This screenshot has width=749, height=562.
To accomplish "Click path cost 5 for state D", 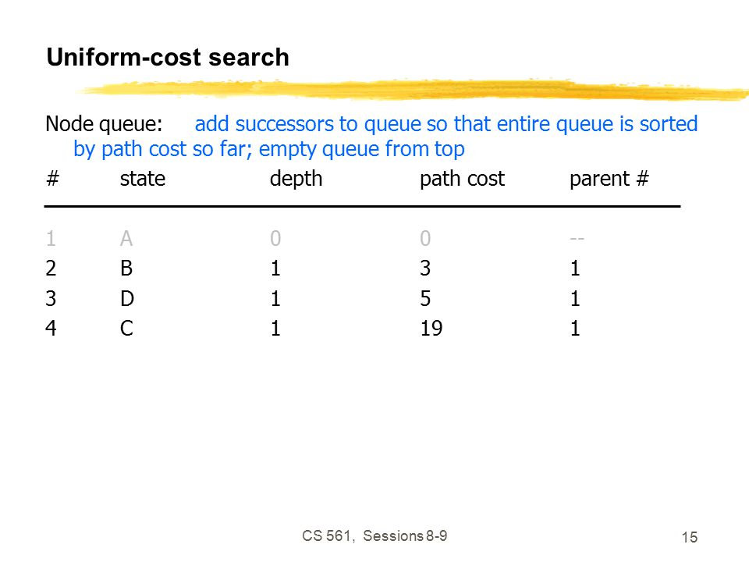I will [x=425, y=299].
